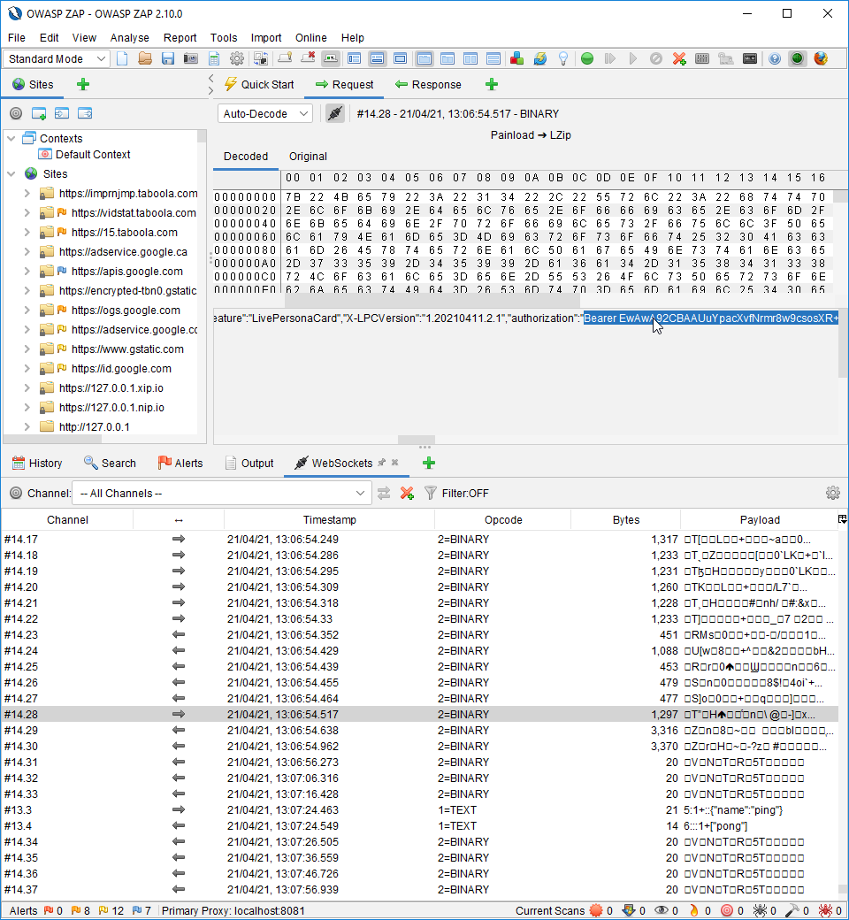The image size is (849, 920).
Task: Click the decoded text horizontal scrollbar
Action: tap(416, 440)
